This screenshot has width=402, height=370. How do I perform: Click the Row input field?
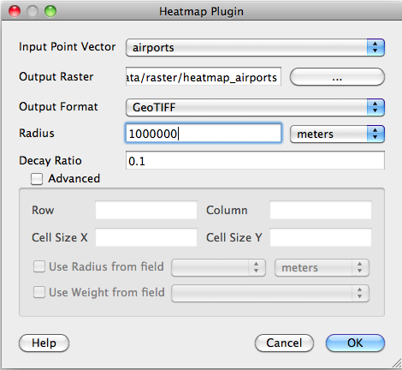click(146, 210)
